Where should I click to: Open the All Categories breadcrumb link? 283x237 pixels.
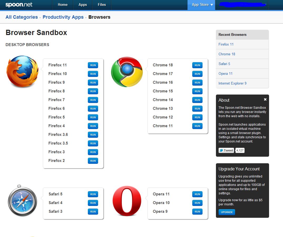click(x=22, y=17)
